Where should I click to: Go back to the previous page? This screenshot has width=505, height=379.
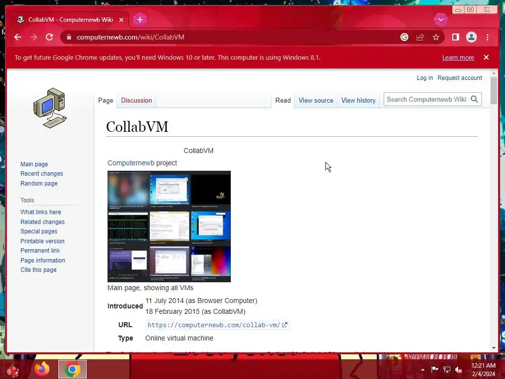click(x=18, y=37)
